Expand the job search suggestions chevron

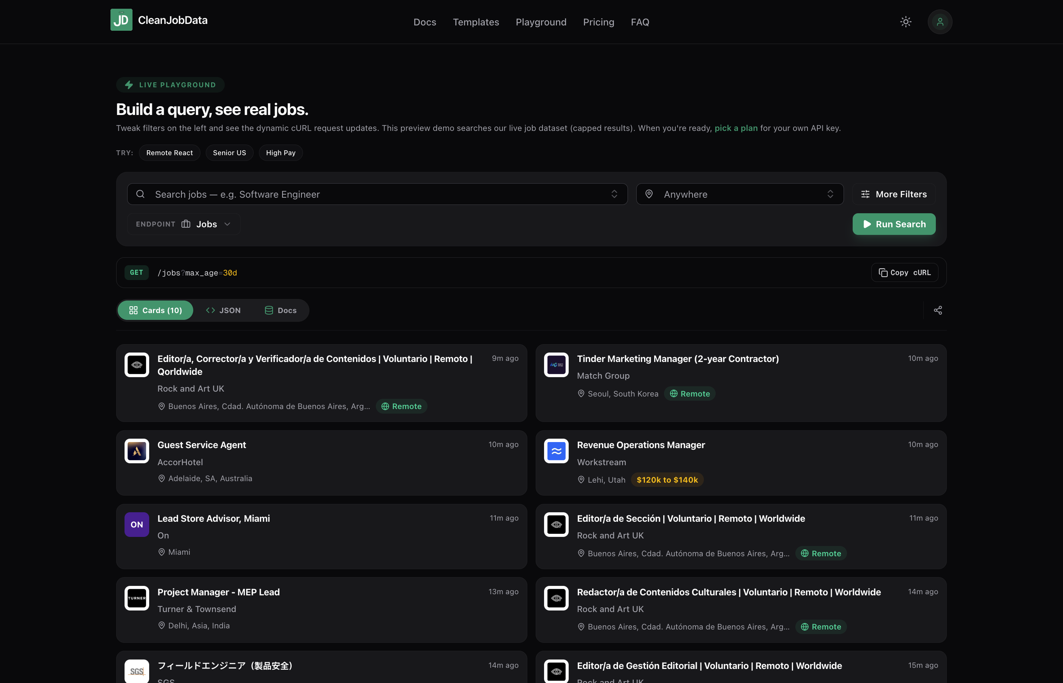point(614,194)
